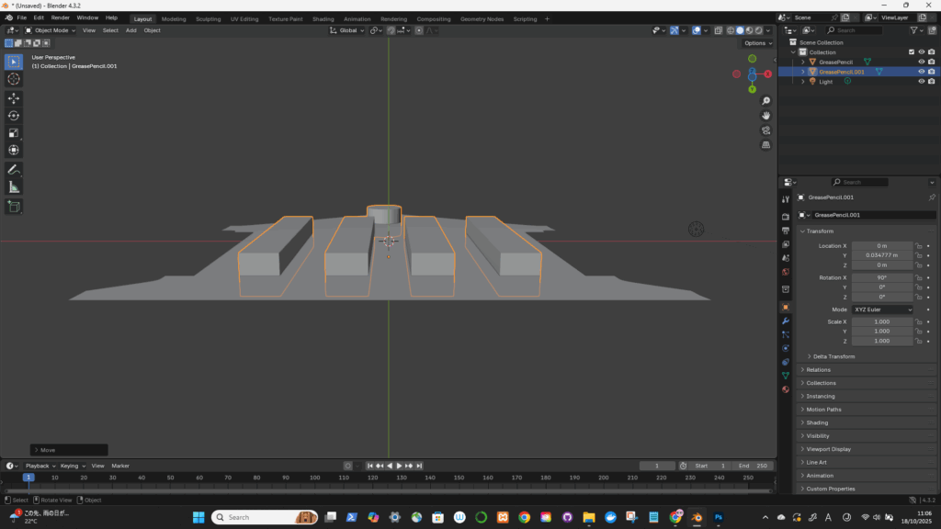Screen dimensions: 941x529
Task: Pick the Add Cube tool
Action: (x=14, y=207)
